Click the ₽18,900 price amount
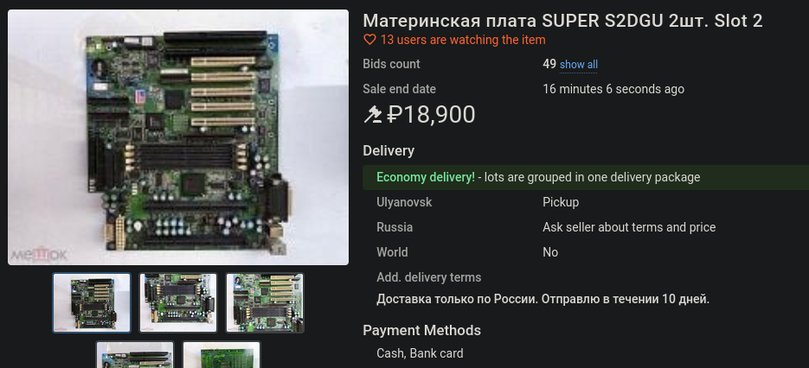The height and width of the screenshot is (368, 809). [x=431, y=114]
